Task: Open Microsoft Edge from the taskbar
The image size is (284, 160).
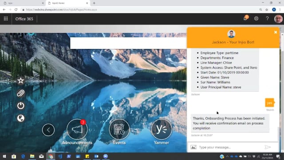Action: pos(23,156)
